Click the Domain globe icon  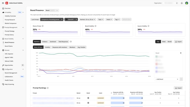tap(3, 50)
